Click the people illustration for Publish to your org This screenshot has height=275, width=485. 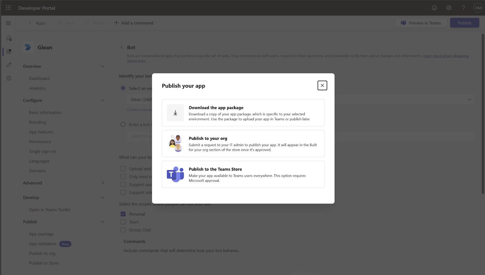175,143
